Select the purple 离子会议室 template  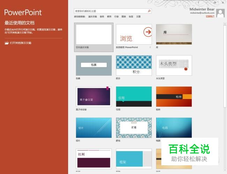coord(94,97)
